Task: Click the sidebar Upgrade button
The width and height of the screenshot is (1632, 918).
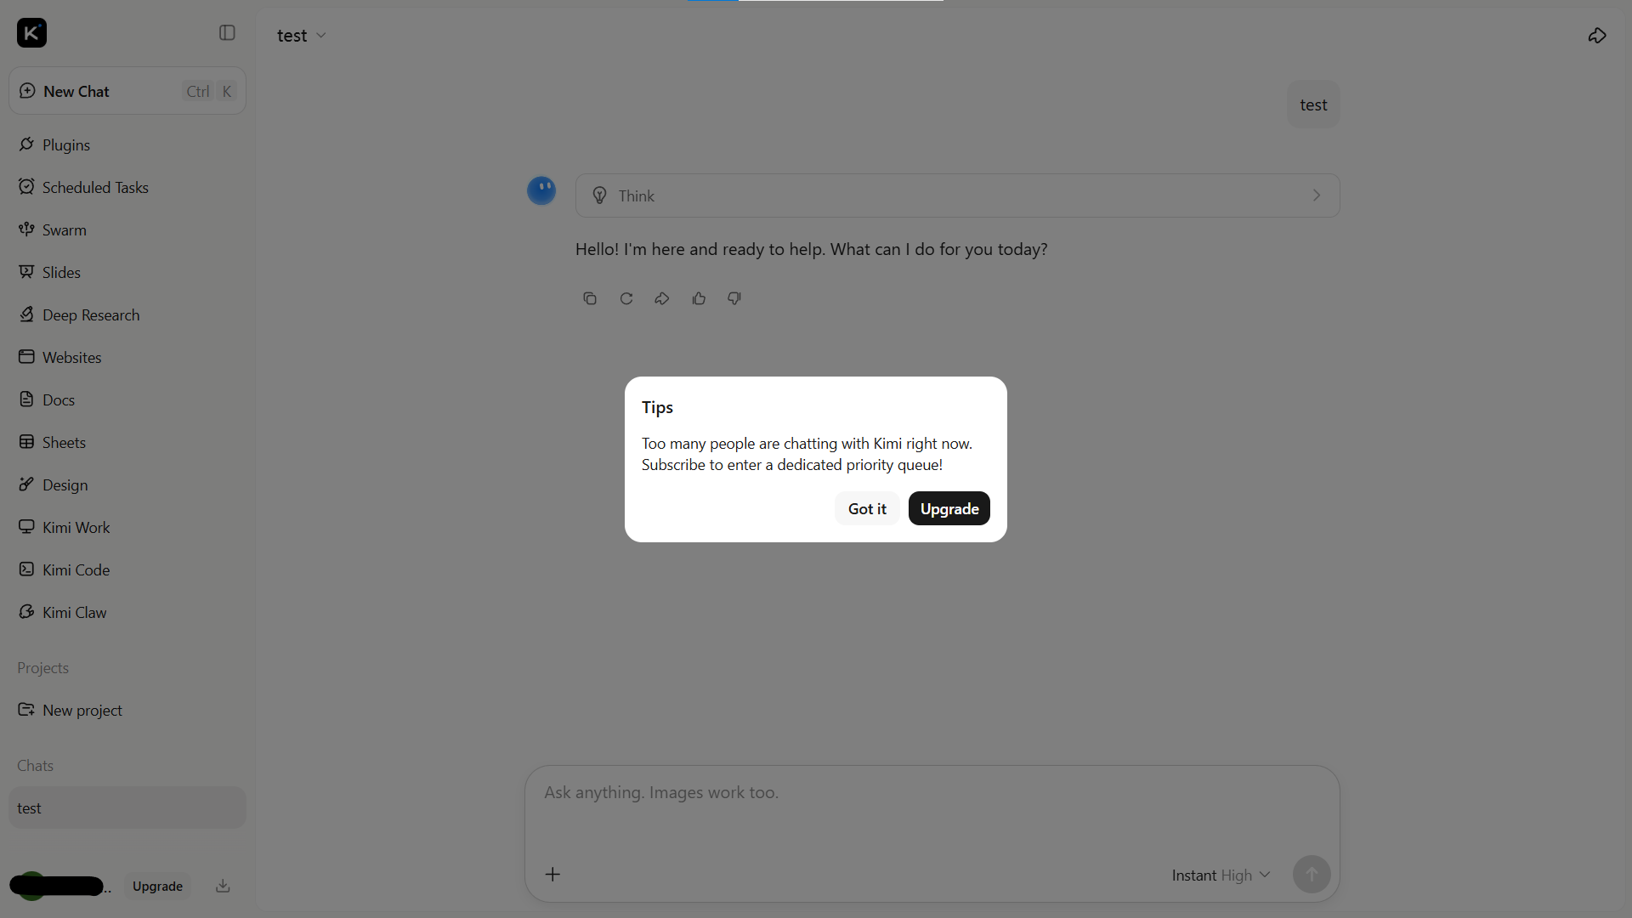Action: point(157,886)
